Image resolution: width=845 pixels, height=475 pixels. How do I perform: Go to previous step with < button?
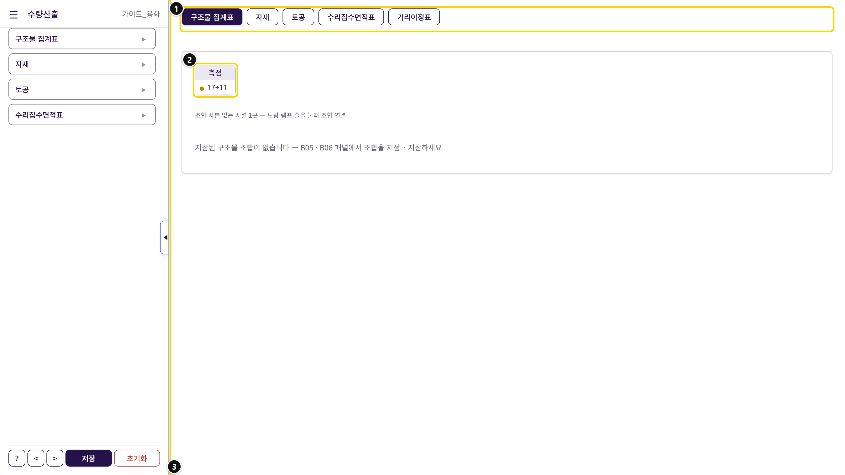pyautogui.click(x=36, y=458)
